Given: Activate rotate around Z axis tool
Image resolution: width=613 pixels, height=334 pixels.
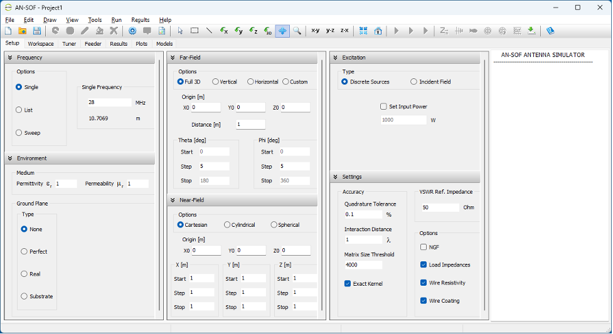Looking at the screenshot, I should (253, 31).
